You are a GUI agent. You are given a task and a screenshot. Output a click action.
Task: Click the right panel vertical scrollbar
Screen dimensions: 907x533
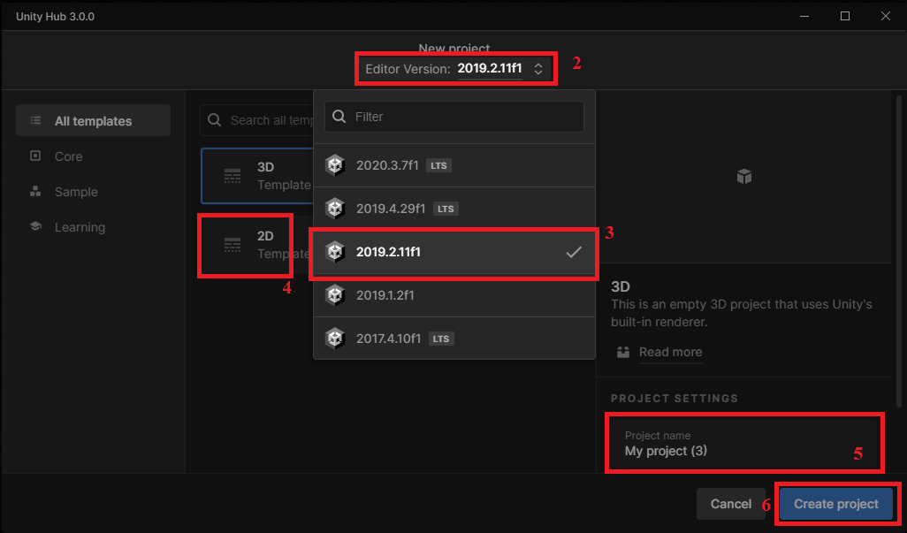[x=898, y=251]
